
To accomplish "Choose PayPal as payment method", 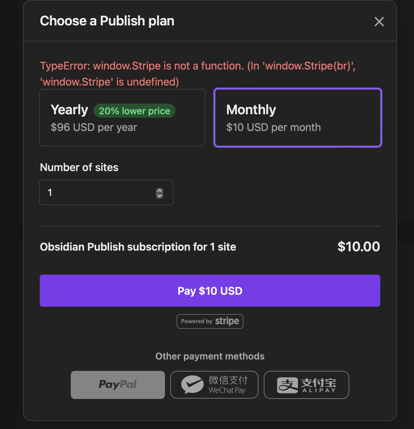I will (118, 385).
